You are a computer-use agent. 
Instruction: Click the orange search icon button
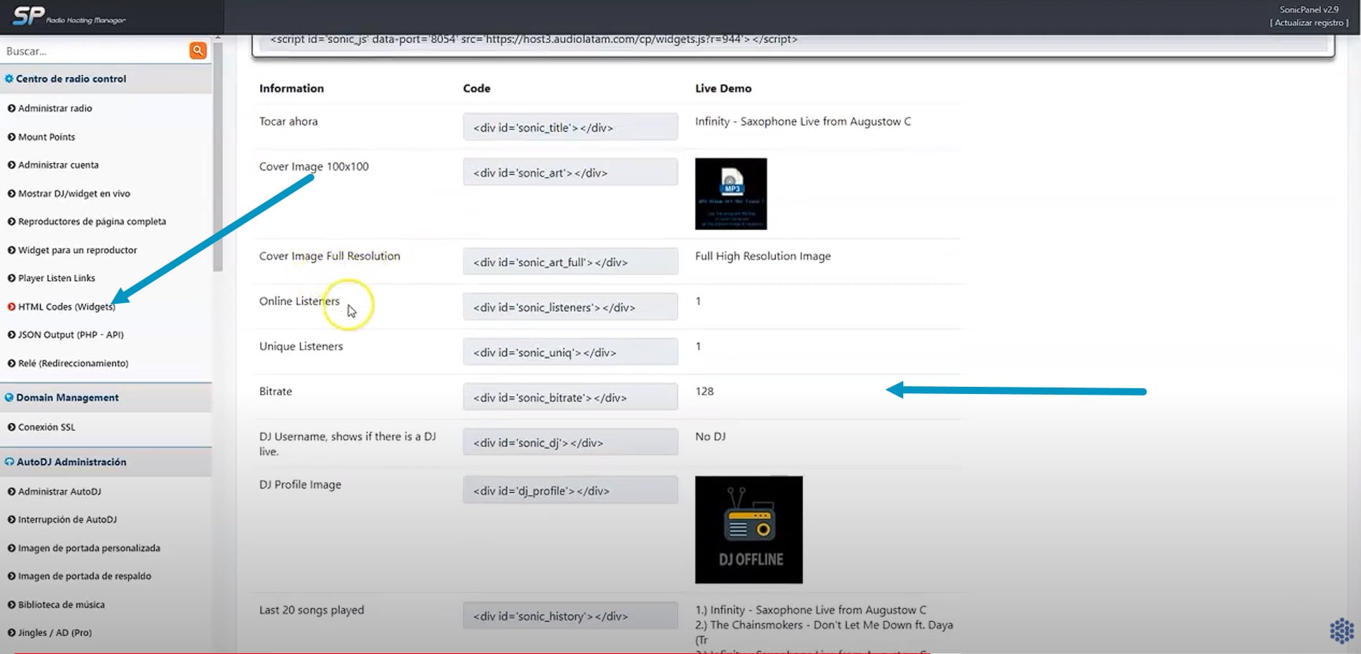click(198, 51)
